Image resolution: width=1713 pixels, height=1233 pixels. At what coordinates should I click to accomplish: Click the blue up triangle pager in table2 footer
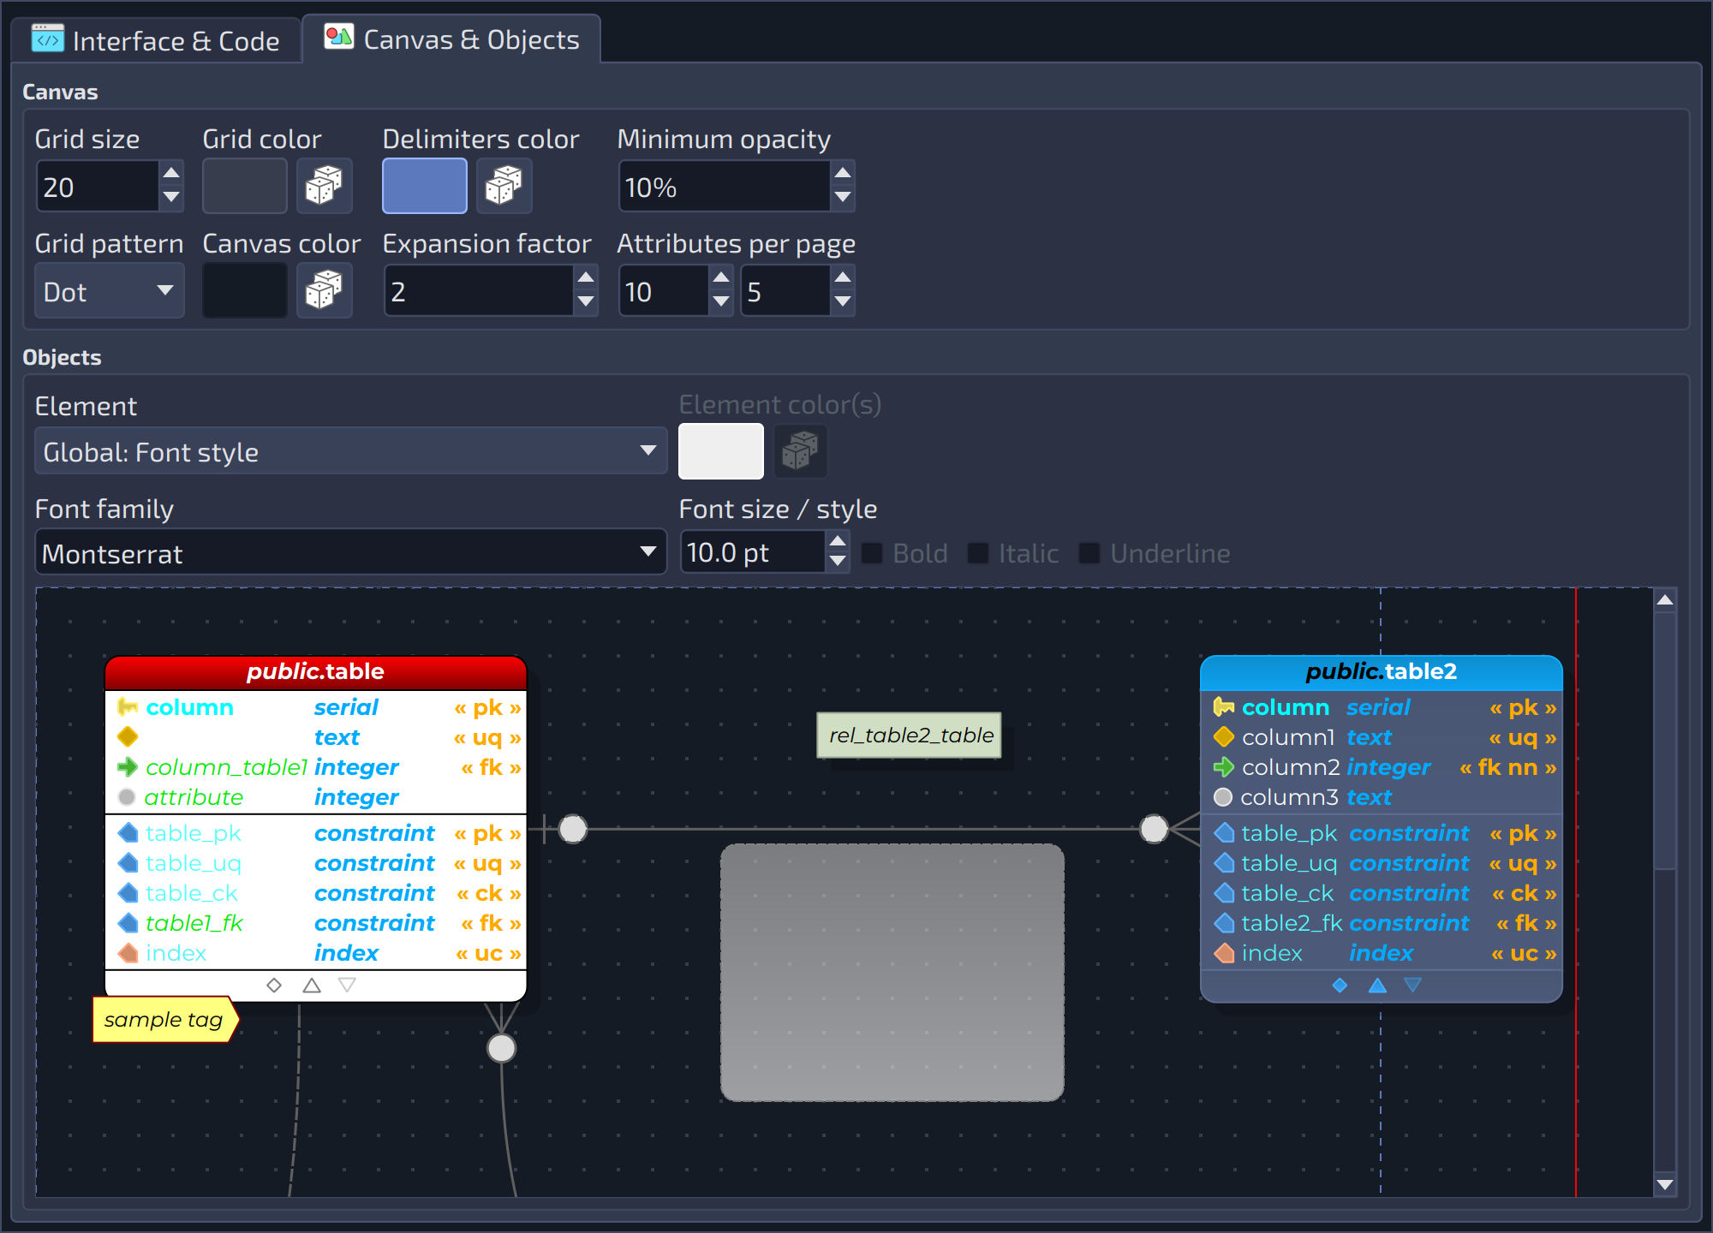1377,986
